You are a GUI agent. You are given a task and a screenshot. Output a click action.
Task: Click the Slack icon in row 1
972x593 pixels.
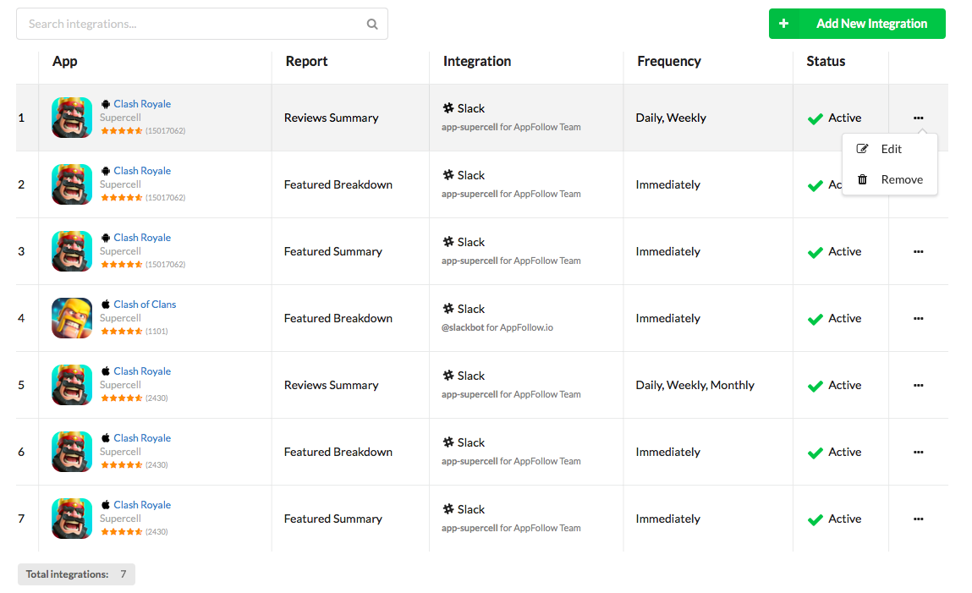[448, 108]
